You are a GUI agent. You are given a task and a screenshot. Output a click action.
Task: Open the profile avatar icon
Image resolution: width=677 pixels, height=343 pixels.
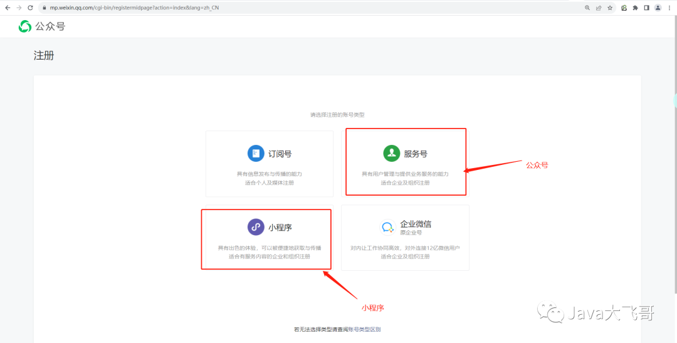(x=658, y=8)
